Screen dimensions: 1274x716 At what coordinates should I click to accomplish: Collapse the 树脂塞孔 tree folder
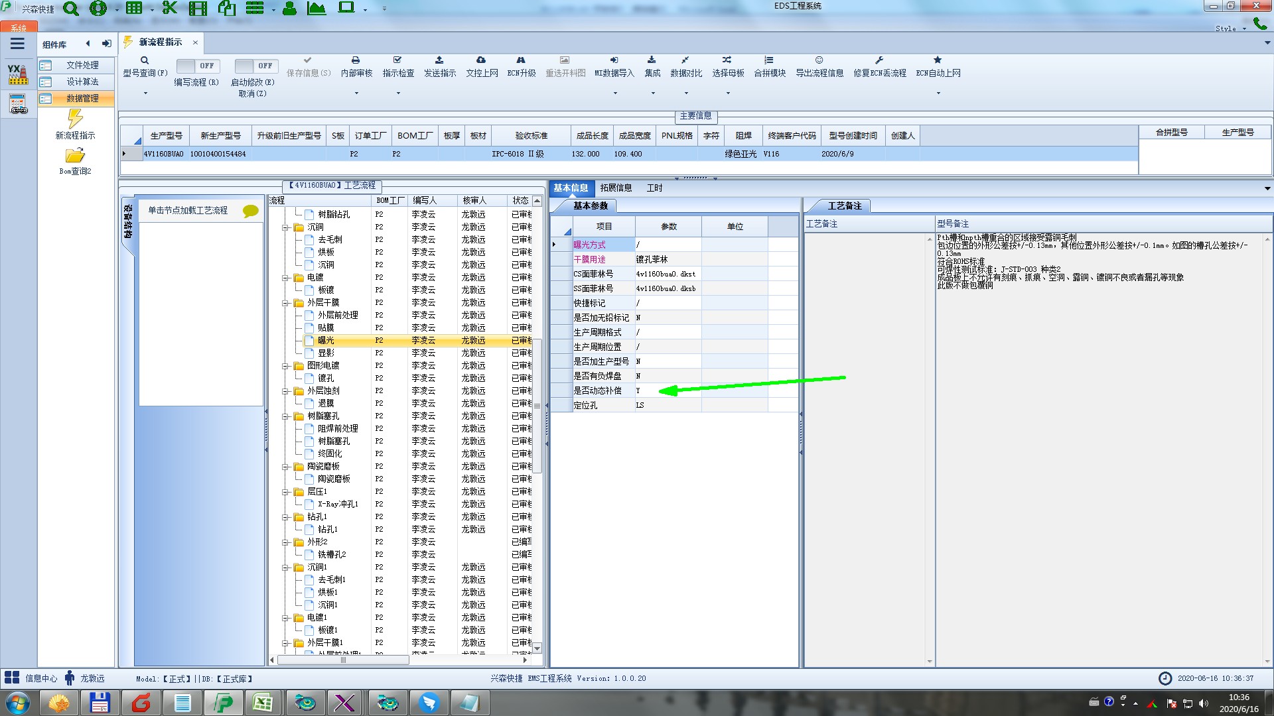tap(286, 416)
